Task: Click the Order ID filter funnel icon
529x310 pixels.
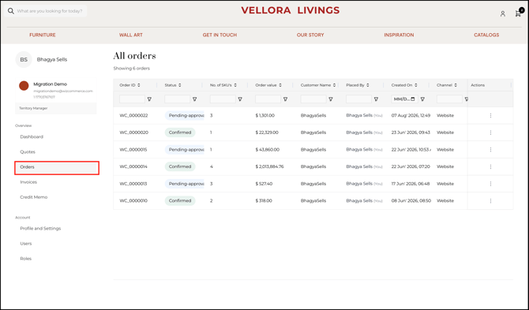Action: (149, 99)
